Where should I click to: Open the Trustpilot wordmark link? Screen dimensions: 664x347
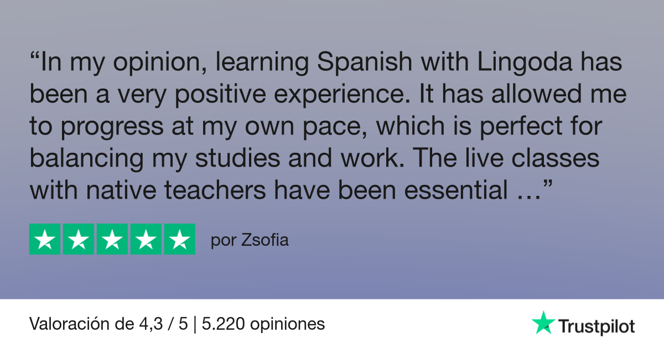[596, 325]
